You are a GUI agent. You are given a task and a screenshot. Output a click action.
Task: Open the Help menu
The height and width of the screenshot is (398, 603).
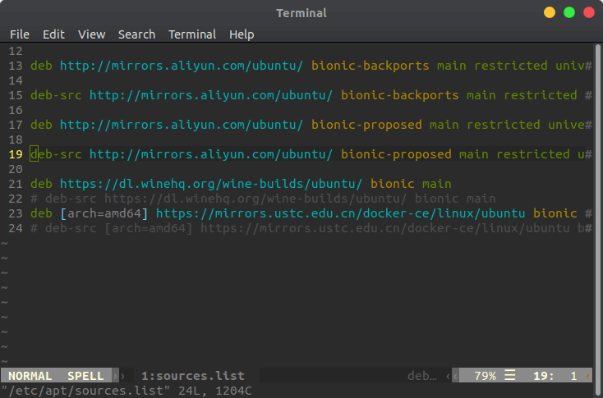point(242,34)
